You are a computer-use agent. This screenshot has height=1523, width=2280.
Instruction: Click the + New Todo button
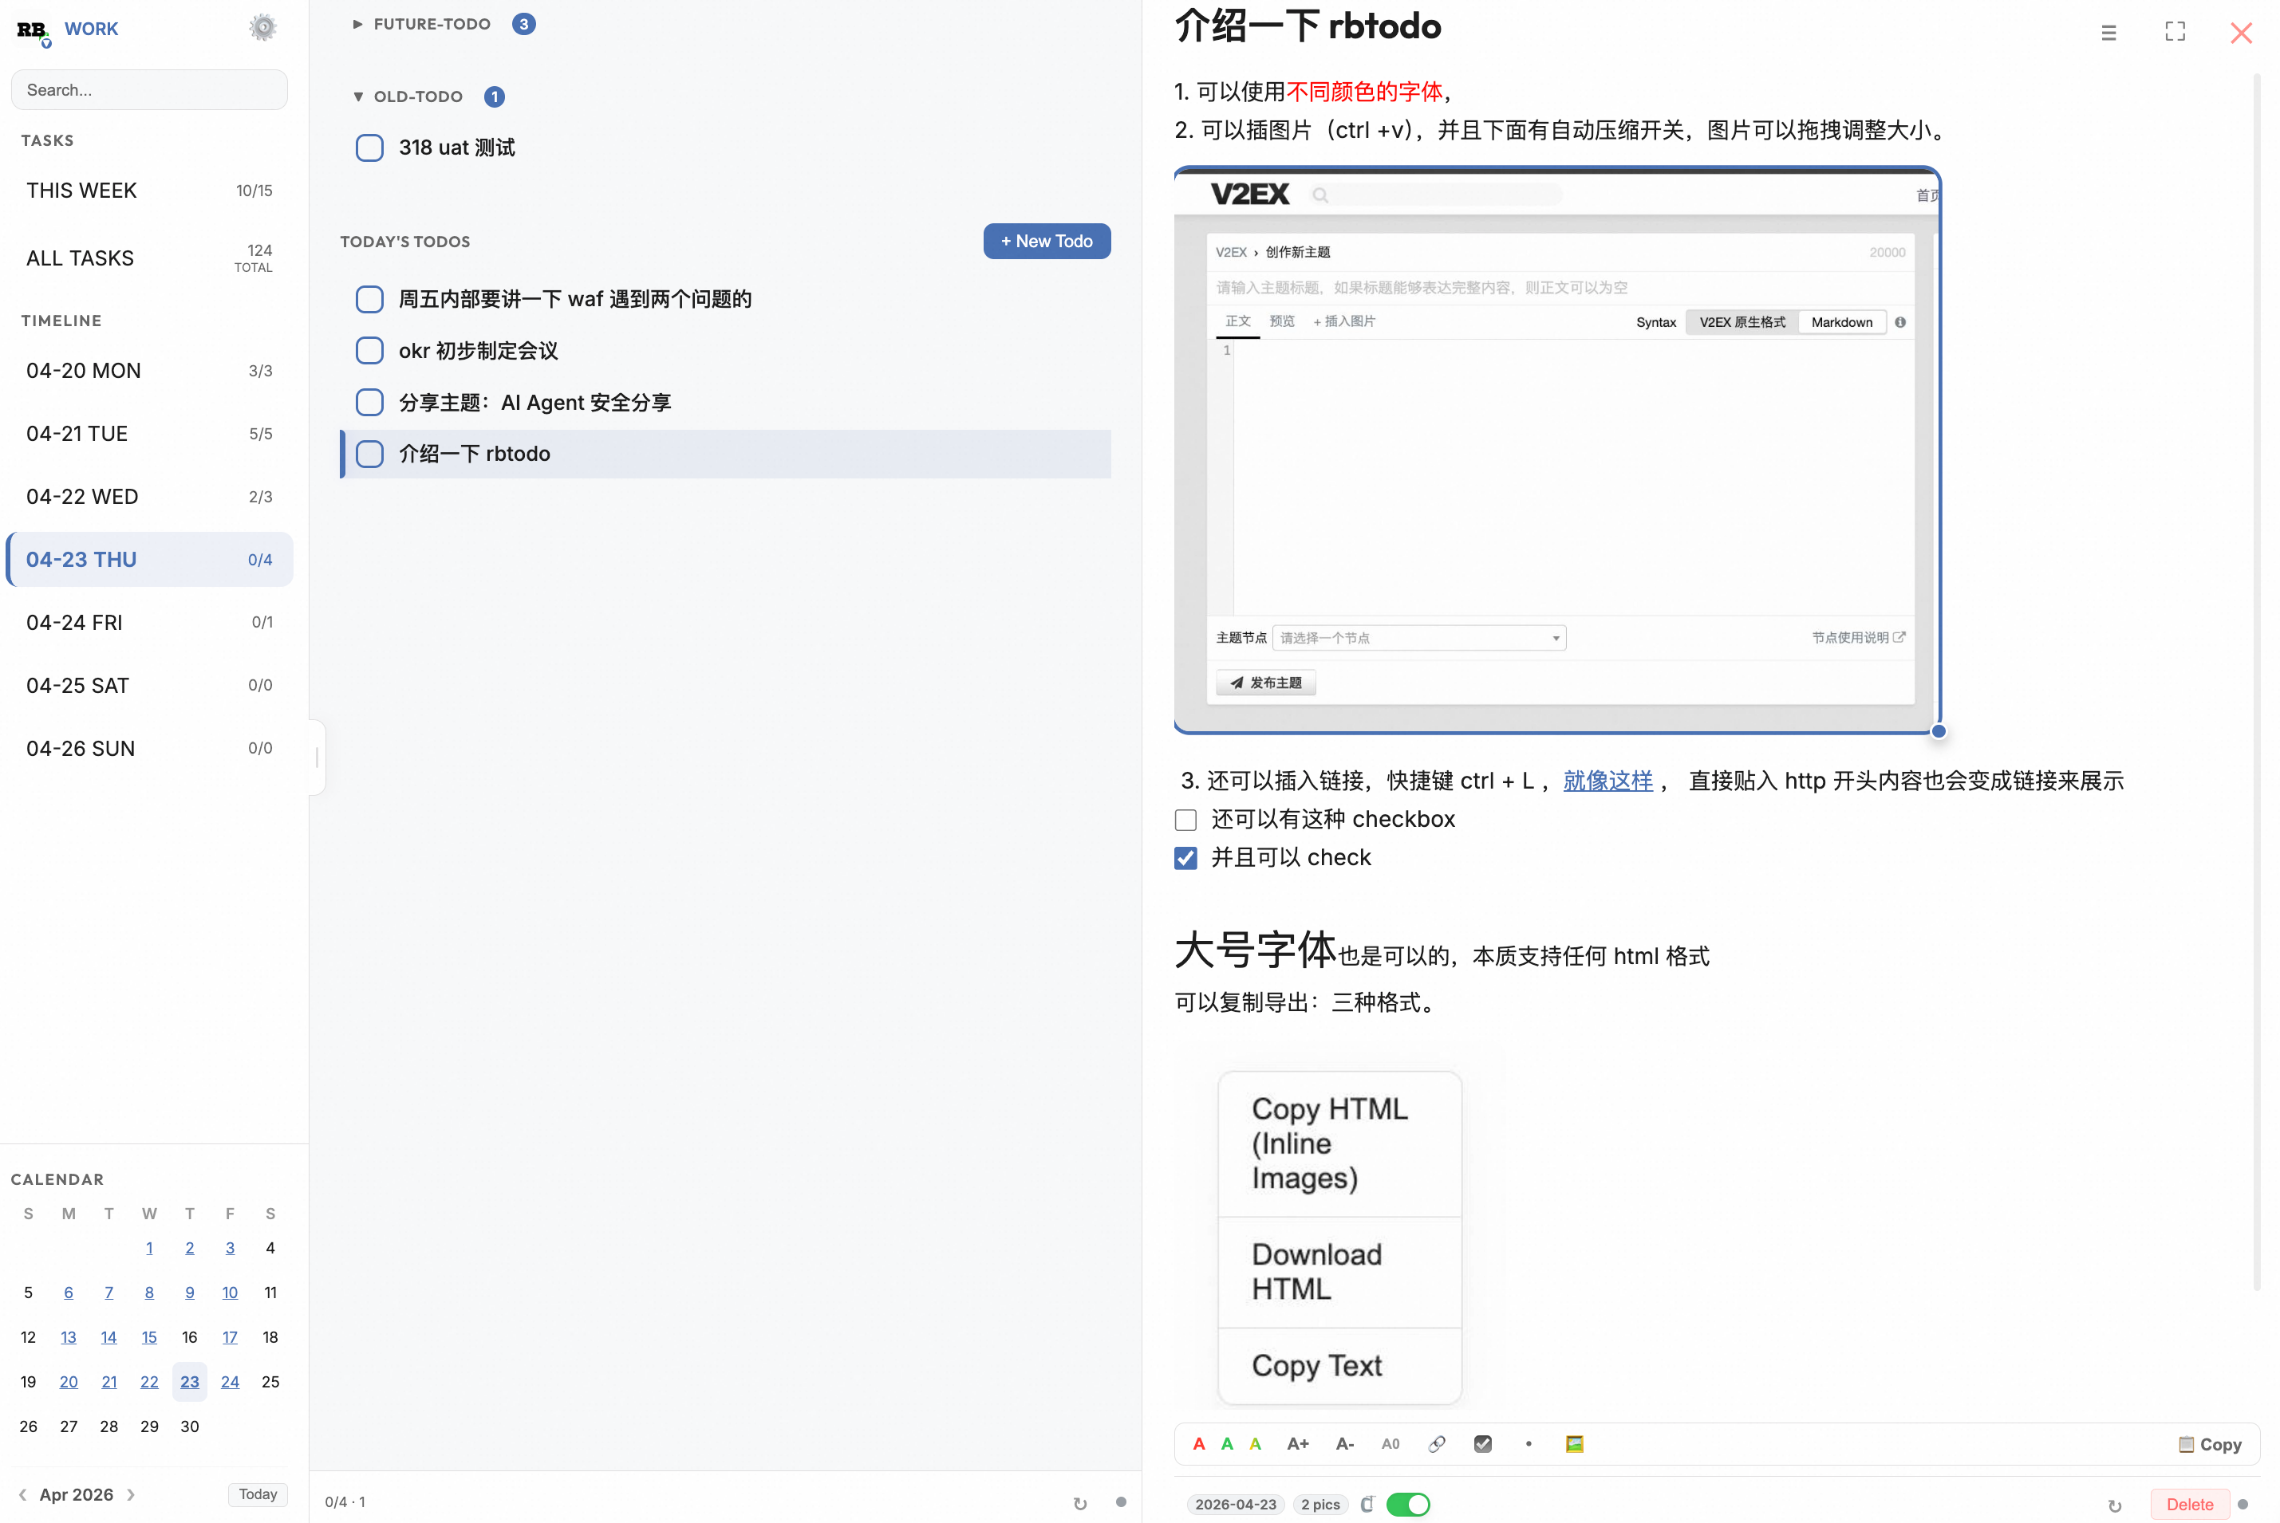tap(1046, 242)
